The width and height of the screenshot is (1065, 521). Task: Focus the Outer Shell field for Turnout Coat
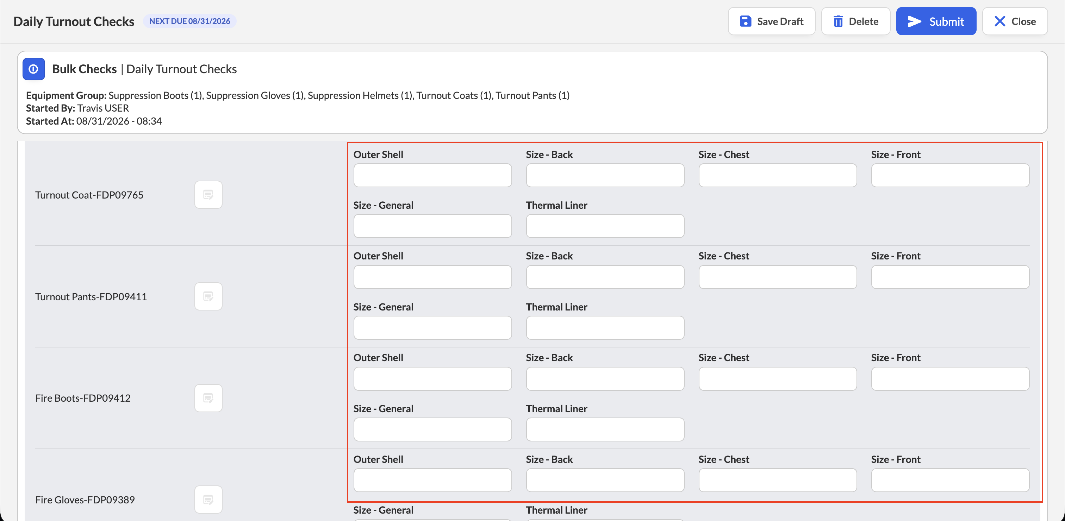432,175
